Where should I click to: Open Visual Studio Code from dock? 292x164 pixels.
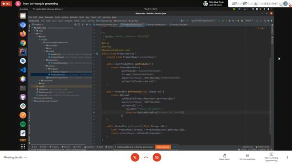point(23,70)
